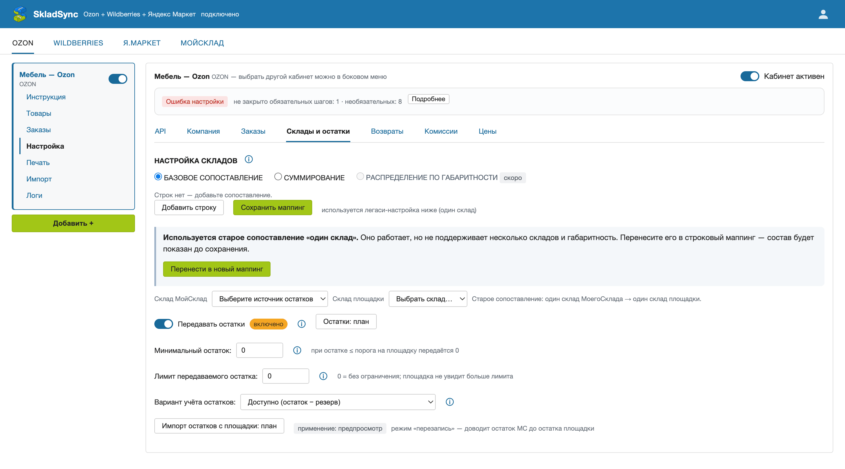The height and width of the screenshot is (469, 845).
Task: Save mapping with Сохранить маппинг
Action: pos(273,208)
